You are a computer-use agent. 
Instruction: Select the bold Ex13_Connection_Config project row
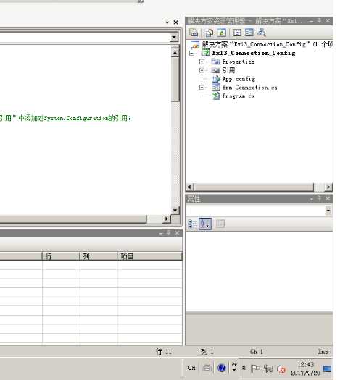(254, 53)
